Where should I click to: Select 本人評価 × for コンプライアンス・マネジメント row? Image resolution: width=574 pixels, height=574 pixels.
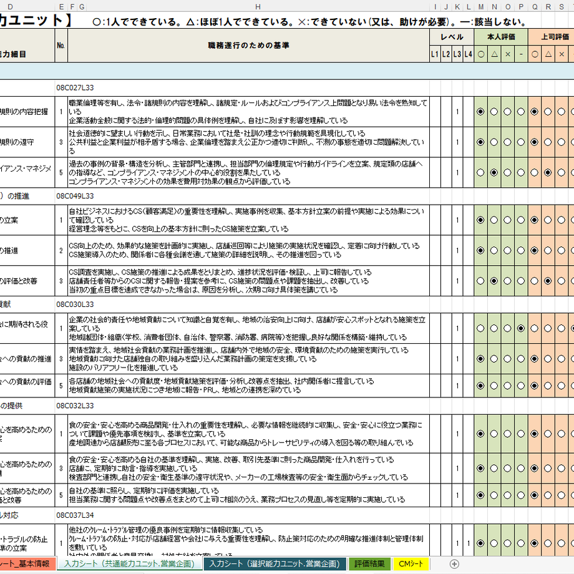pos(507,172)
